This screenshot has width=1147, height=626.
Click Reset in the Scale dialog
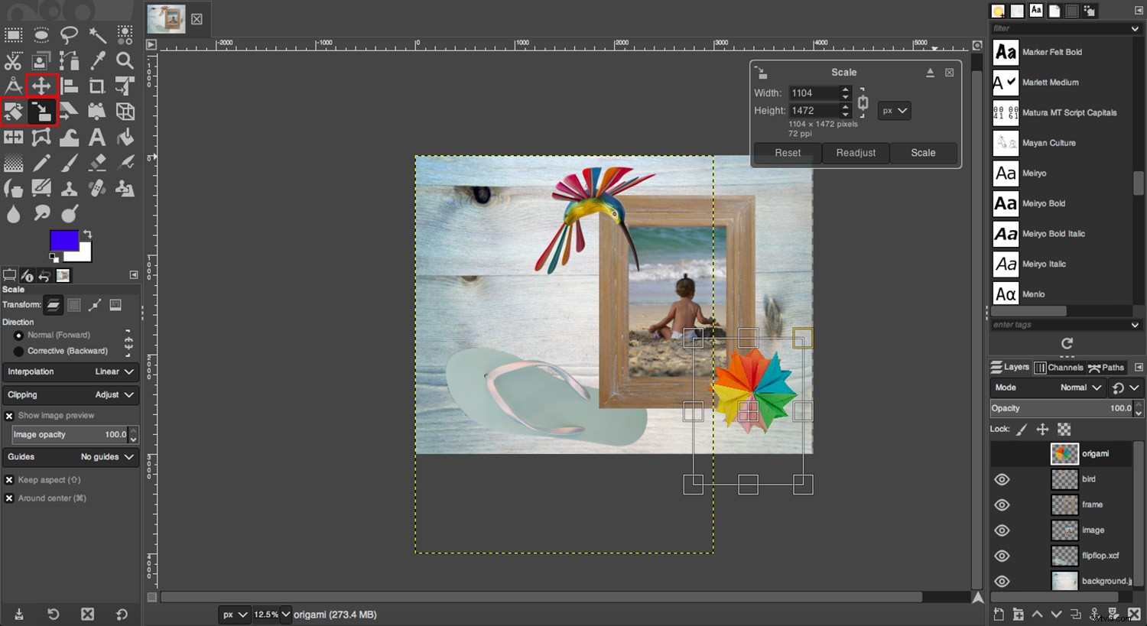coord(787,153)
